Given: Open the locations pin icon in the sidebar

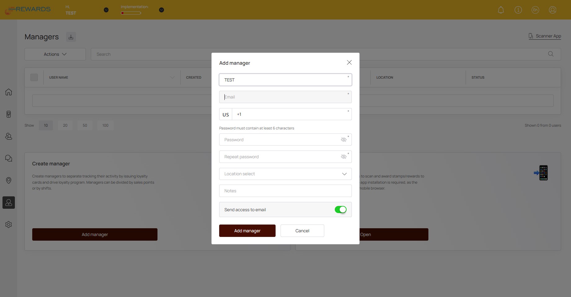Looking at the screenshot, I should coord(9,180).
